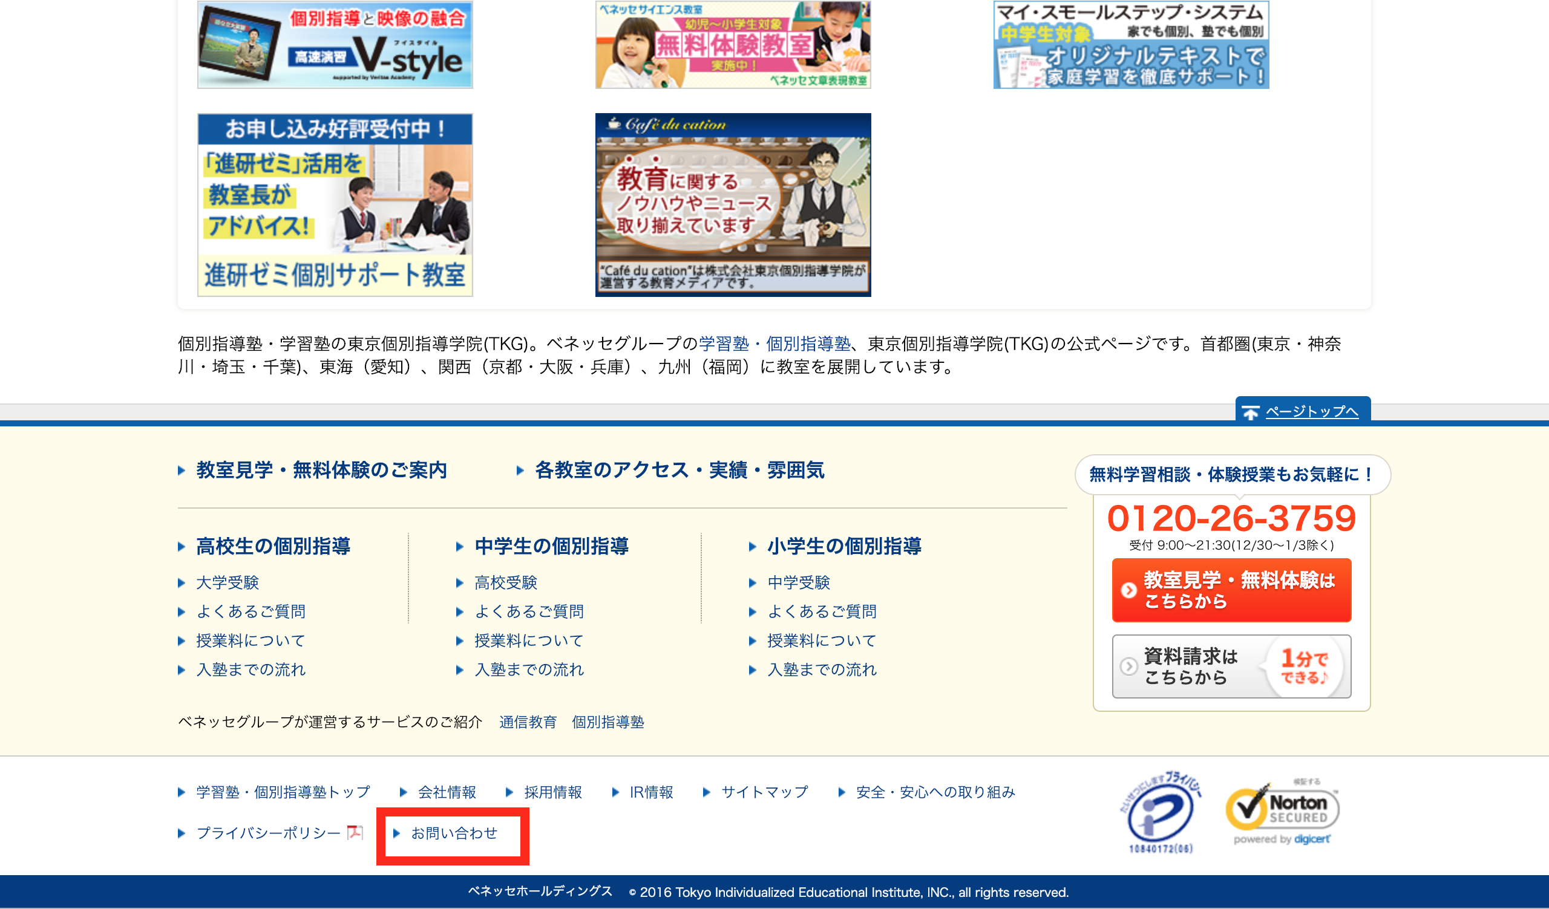The width and height of the screenshot is (1549, 909).
Task: Open the V-style banner thumbnail
Action: tap(335, 44)
